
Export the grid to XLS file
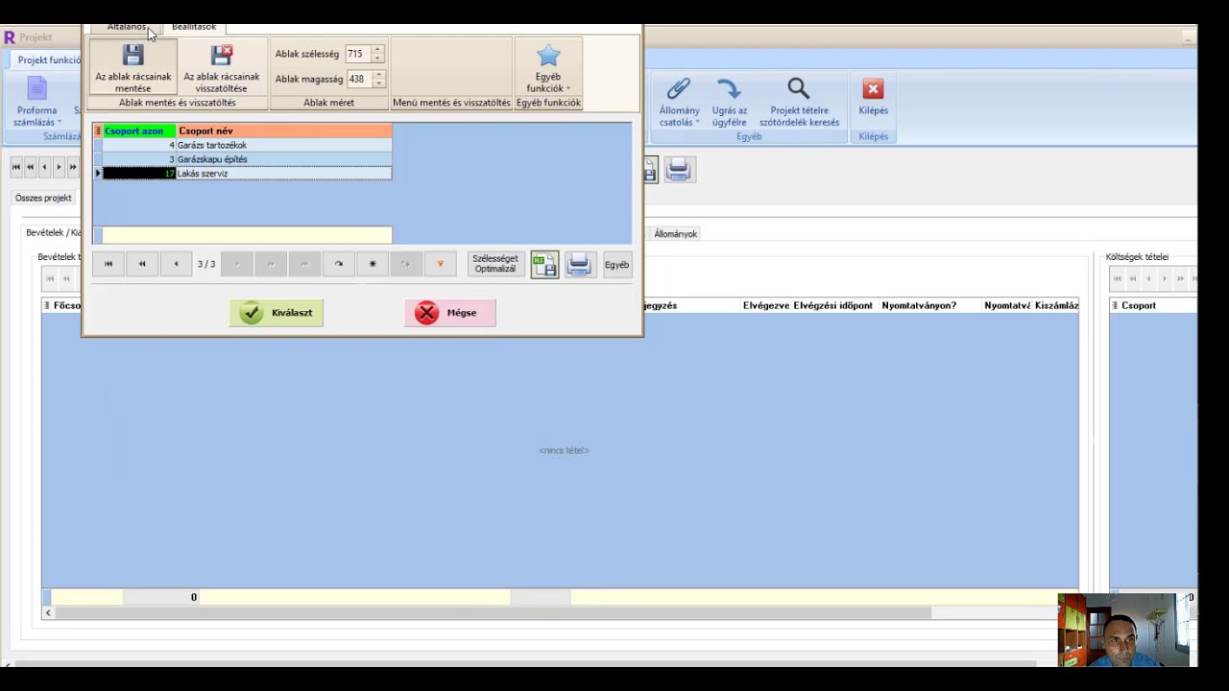point(544,265)
